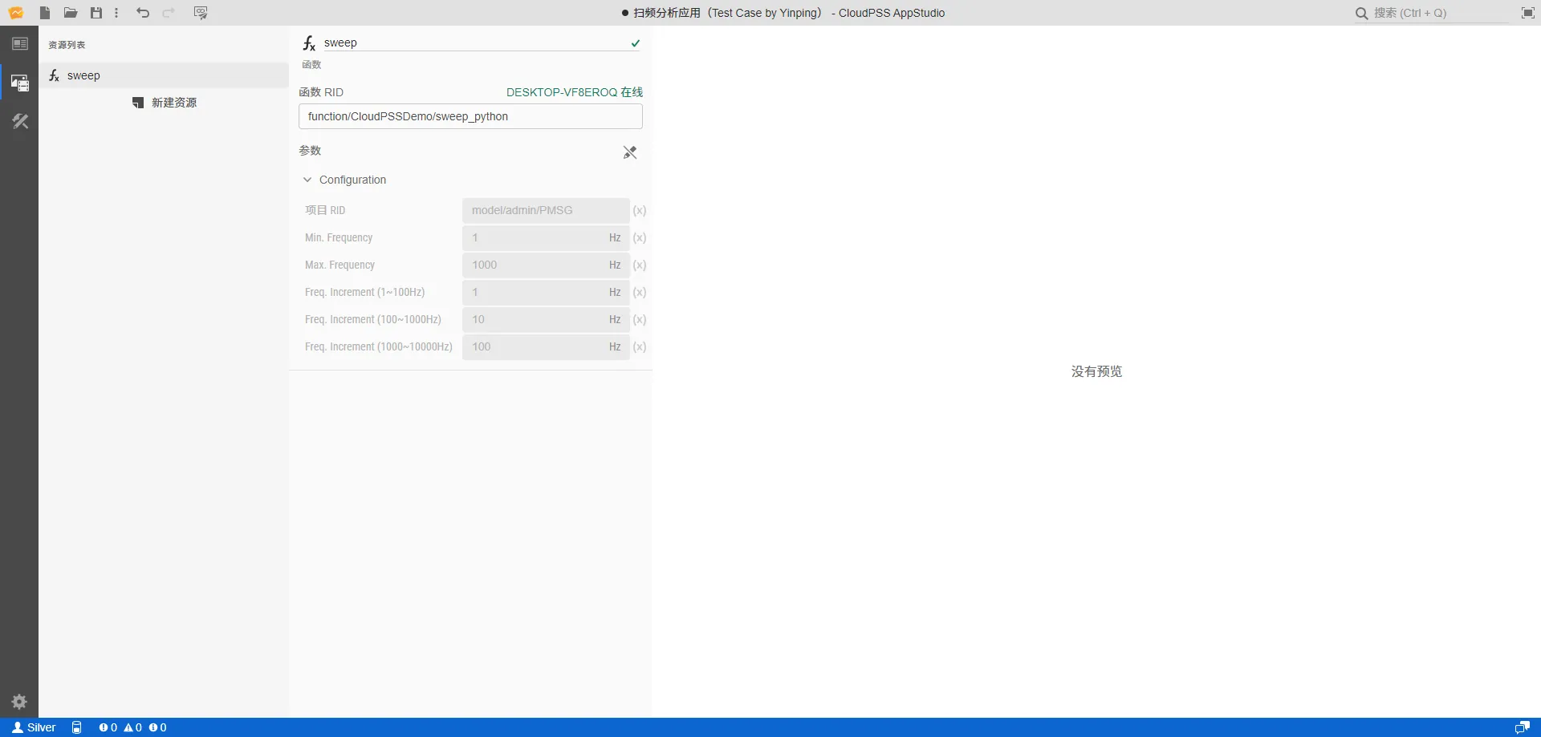Open the resources panel in sidebar
This screenshot has width=1541, height=737.
[x=20, y=82]
